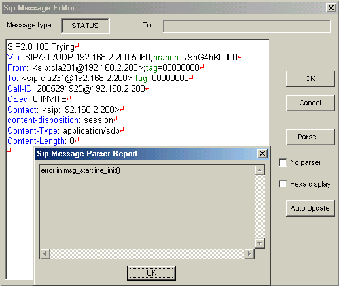339x286 pixels.
Task: Click the Cancel button
Action: (x=310, y=103)
